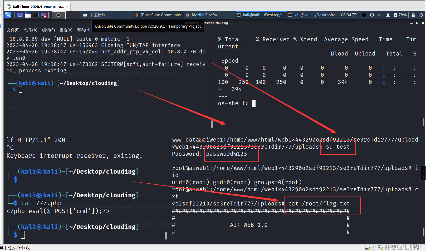Click the 'Dload' column heading
The width and height of the screenshot is (426, 251).
(x=339, y=54)
